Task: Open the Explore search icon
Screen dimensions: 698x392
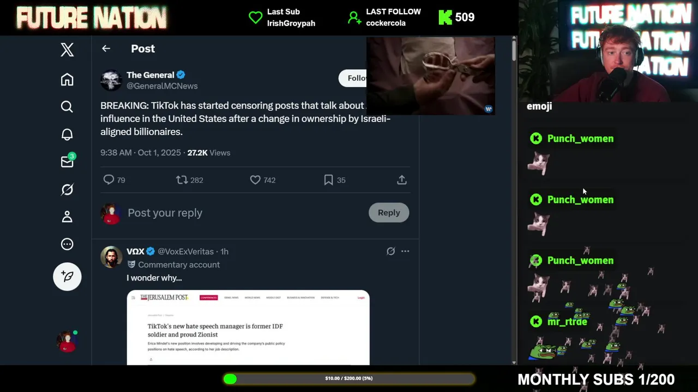Action: click(67, 107)
